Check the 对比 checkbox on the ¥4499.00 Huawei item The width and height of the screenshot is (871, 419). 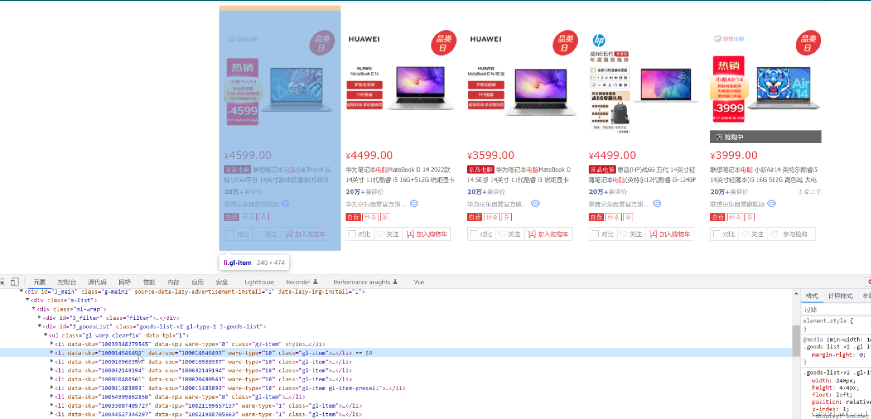[x=352, y=234]
